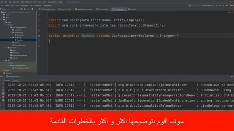This screenshot has width=234, height=131.
Task: Switch to the Console tab
Action: coord(15,80)
